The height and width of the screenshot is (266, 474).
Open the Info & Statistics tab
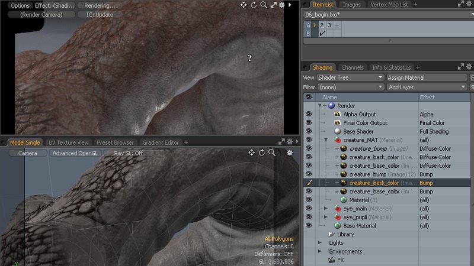click(391, 67)
